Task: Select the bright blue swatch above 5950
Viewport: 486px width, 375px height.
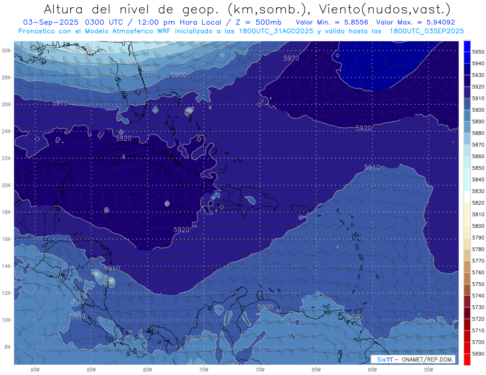Action: pyautogui.click(x=467, y=46)
